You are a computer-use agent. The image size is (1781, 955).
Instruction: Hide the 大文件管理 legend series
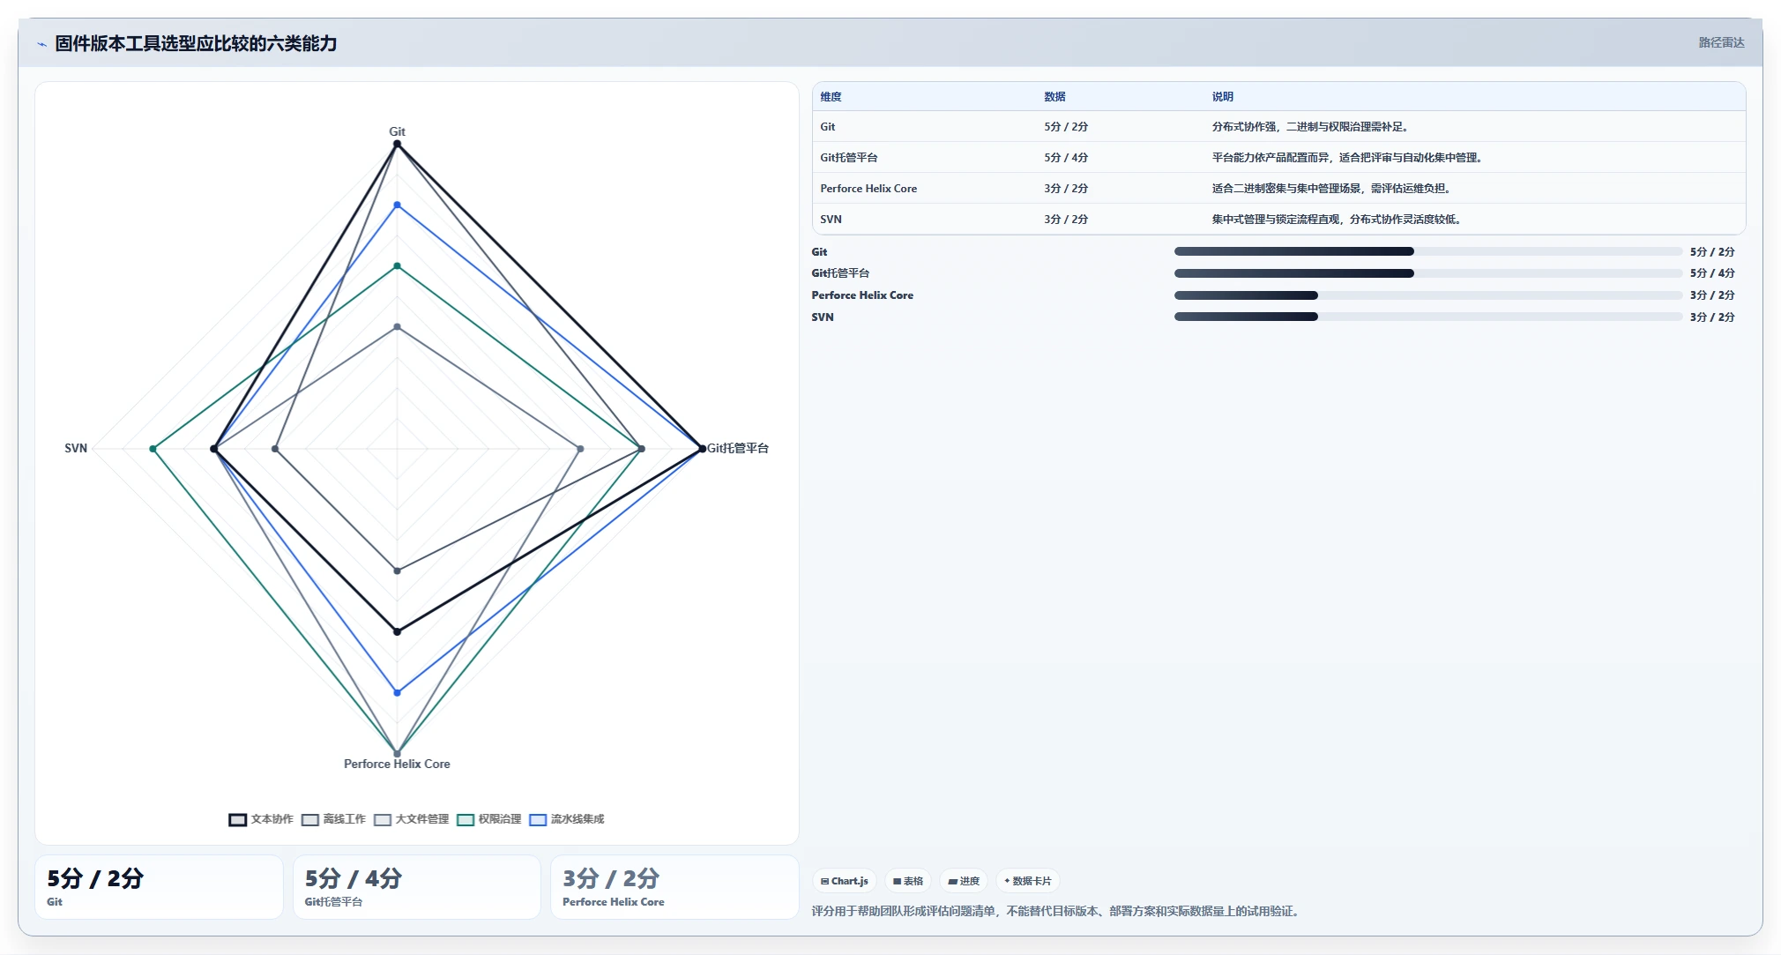tap(412, 819)
